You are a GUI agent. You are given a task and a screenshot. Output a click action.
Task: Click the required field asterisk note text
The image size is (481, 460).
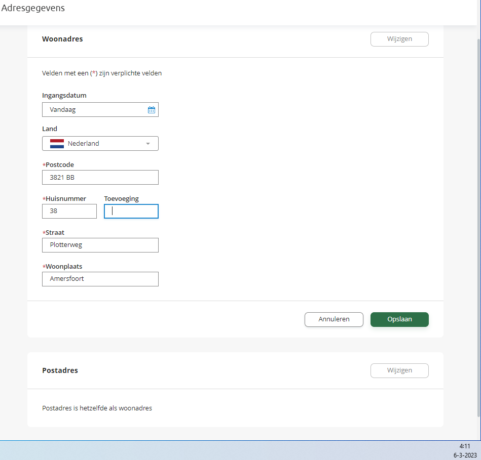(101, 73)
